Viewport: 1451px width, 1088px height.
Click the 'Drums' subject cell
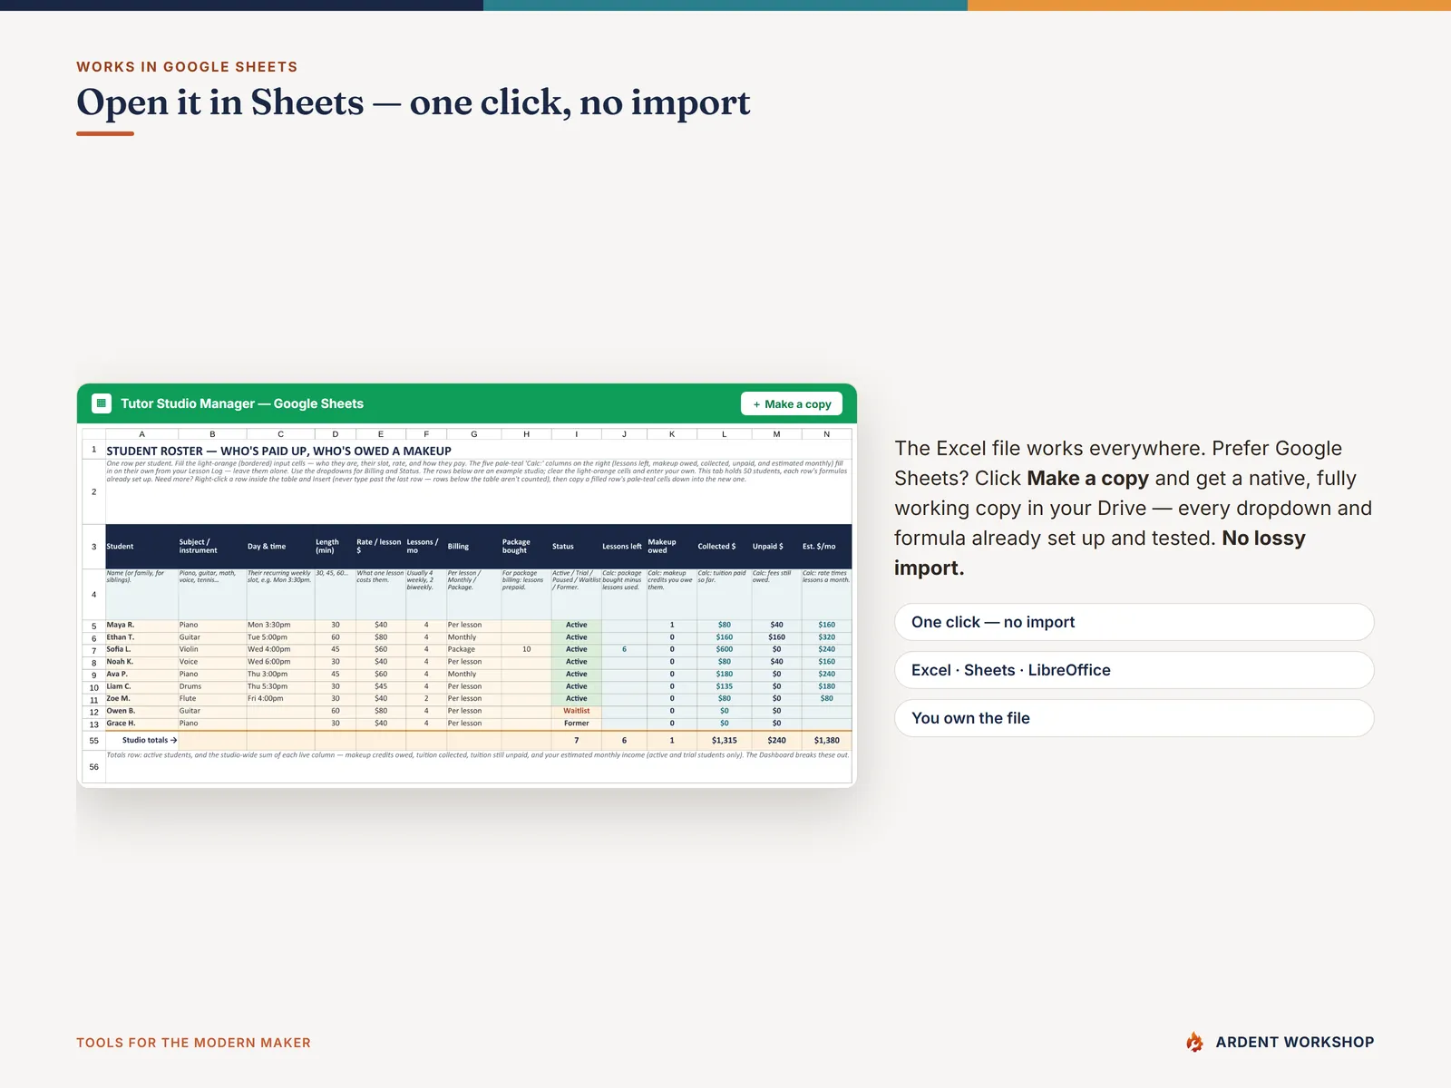click(x=212, y=686)
